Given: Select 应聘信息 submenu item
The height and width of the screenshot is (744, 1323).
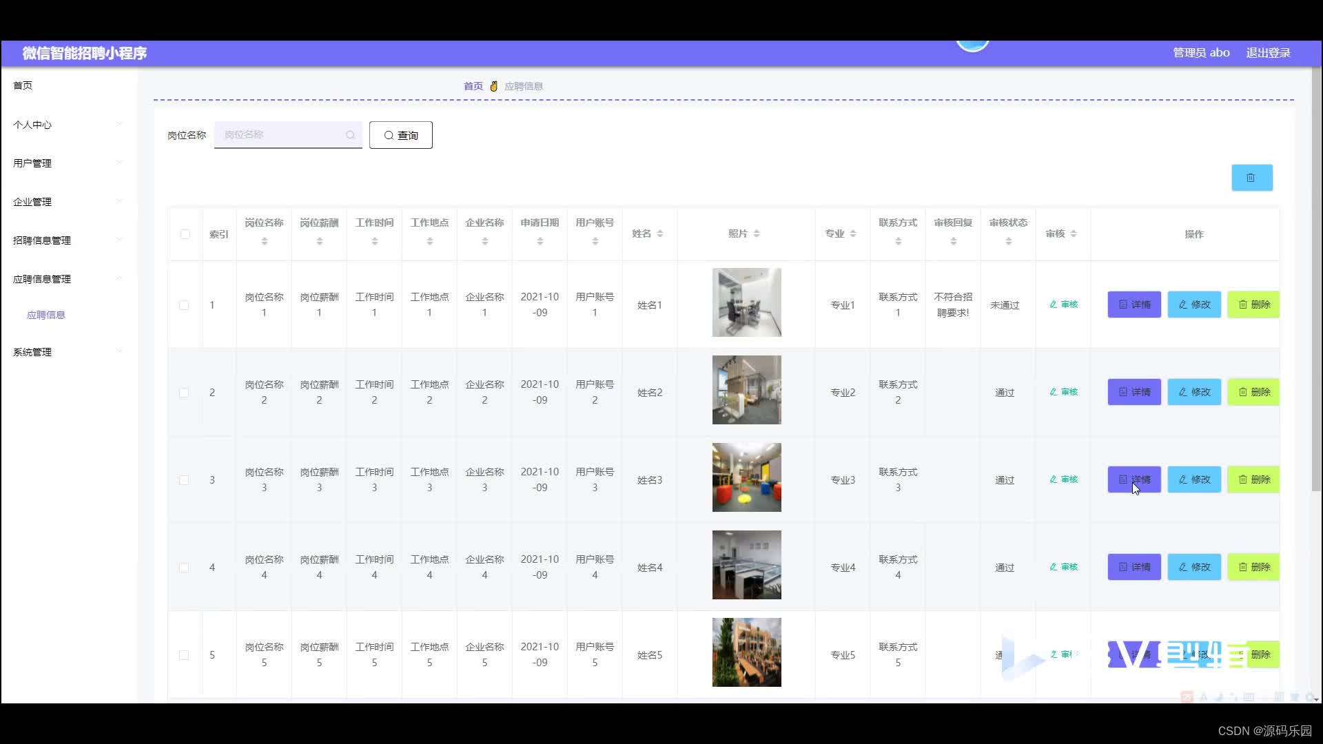Looking at the screenshot, I should click(45, 315).
